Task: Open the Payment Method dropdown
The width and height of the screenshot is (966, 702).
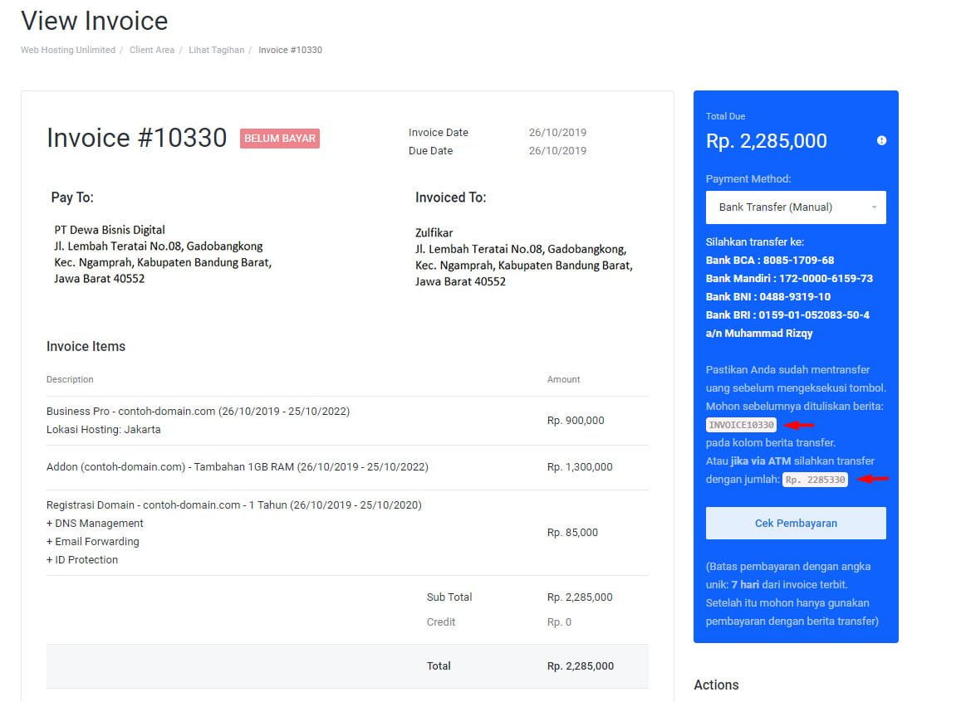Action: click(795, 207)
